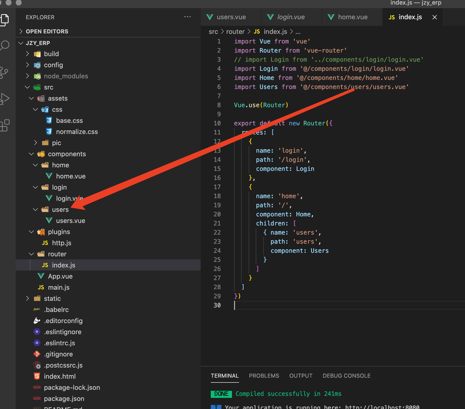
Task: Click the ESLint icon beside .eslintrc.js
Action: 37,343
